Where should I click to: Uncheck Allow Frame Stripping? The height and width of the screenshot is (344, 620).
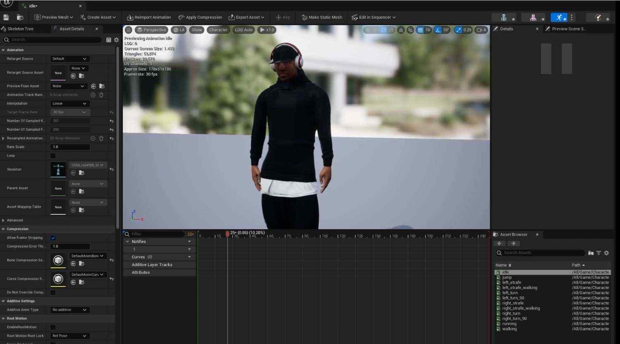pyautogui.click(x=53, y=238)
